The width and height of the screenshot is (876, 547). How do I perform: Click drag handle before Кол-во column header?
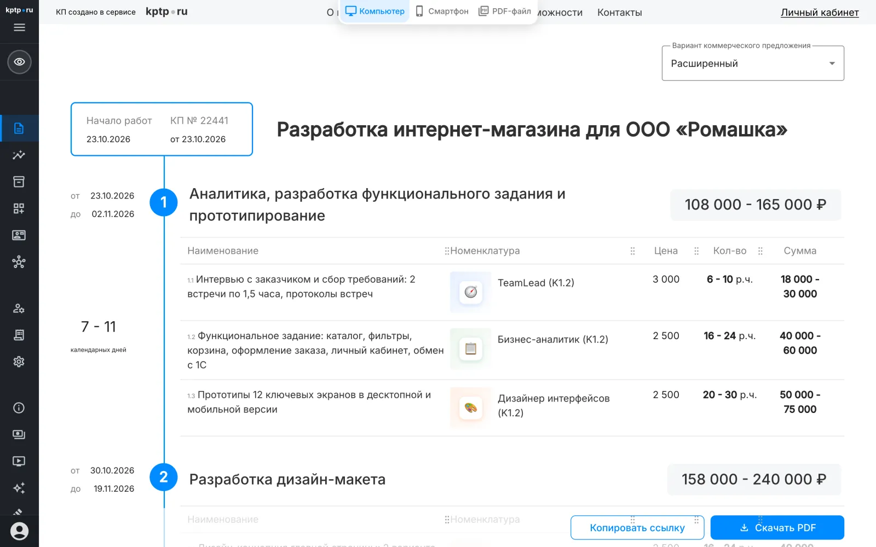[696, 251]
